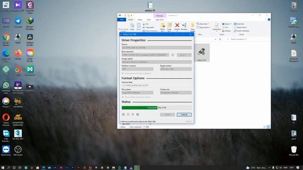Image resolution: width=303 pixels, height=170 pixels.
Task: Open OBS Studio desktop shortcut
Action: (18, 151)
